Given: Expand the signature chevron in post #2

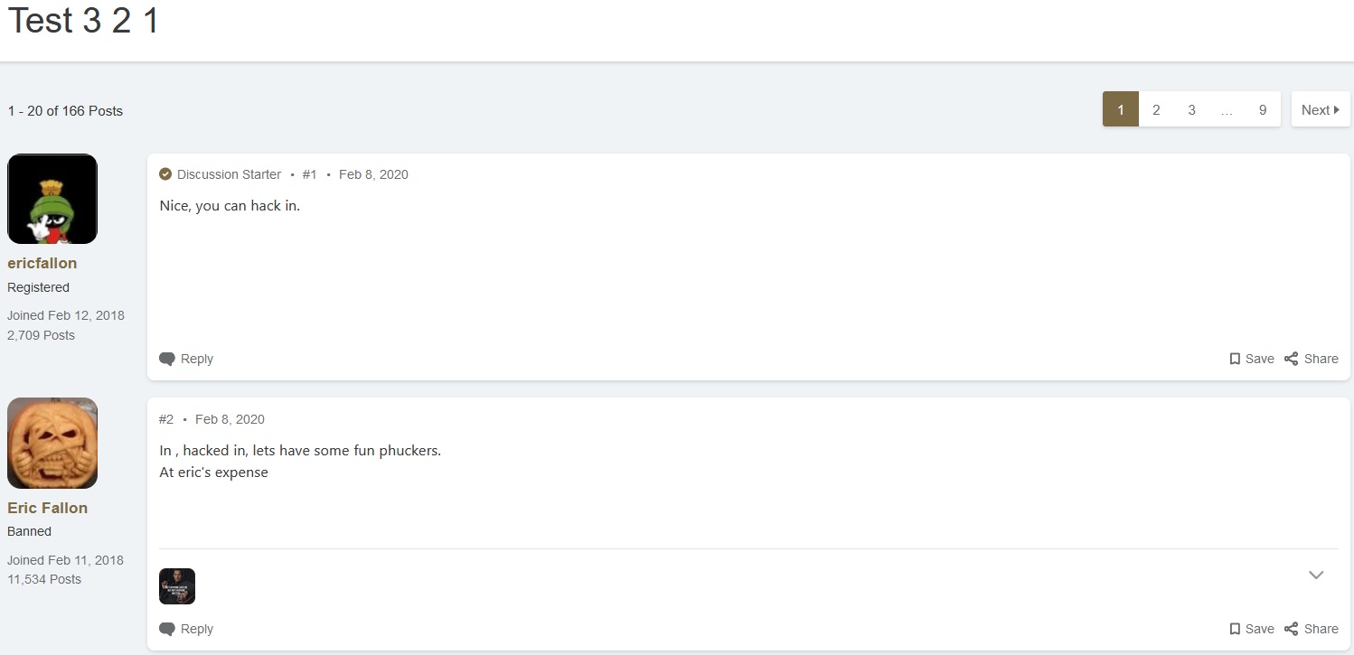Looking at the screenshot, I should tap(1316, 575).
